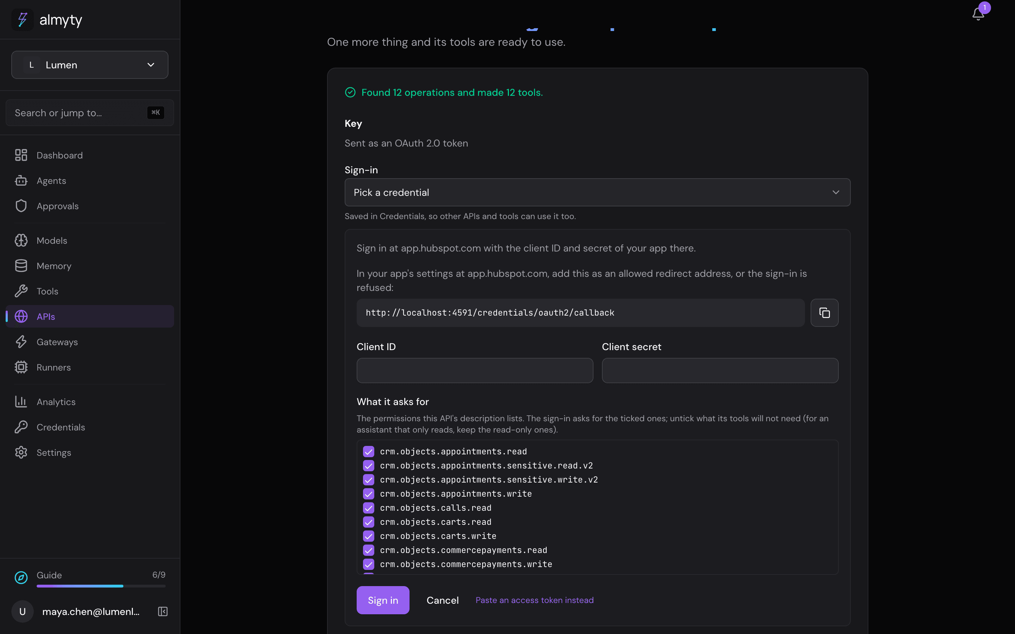Click the Search or jump to box
Image resolution: width=1015 pixels, height=634 pixels.
coord(90,113)
